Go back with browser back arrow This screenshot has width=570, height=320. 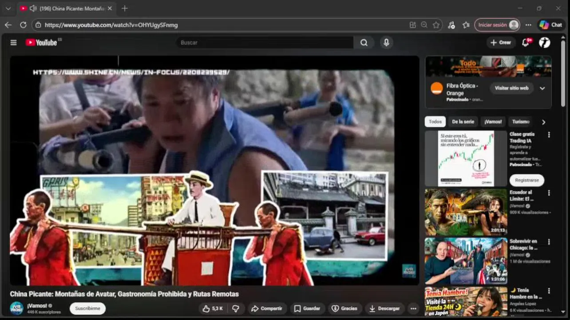(x=8, y=25)
